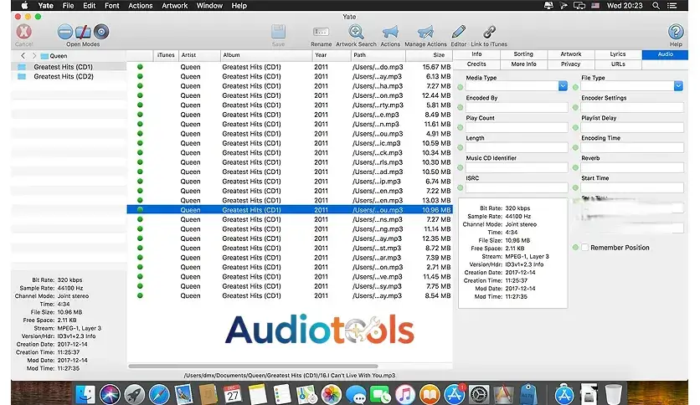Open Photos from the Dock

pyautogui.click(x=332, y=394)
